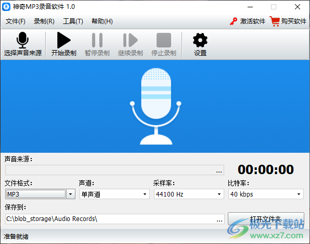This screenshot has height=244, width=310.
Task: Click the 声音来源 label
Action: [18, 159]
